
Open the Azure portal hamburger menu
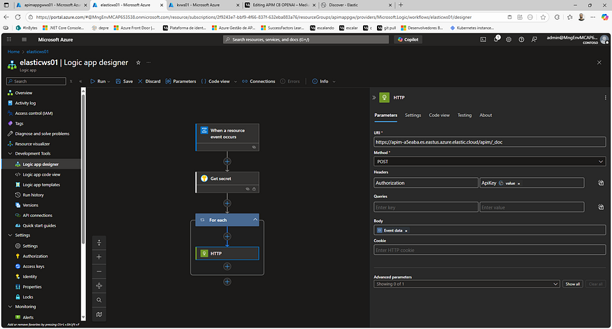point(24,39)
